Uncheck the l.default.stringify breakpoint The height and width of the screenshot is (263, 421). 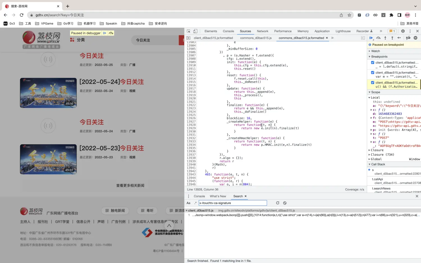[372, 63]
